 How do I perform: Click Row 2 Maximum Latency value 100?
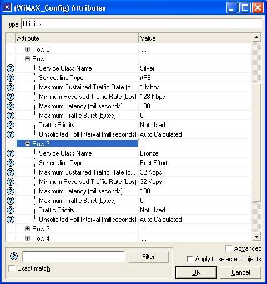(x=145, y=191)
